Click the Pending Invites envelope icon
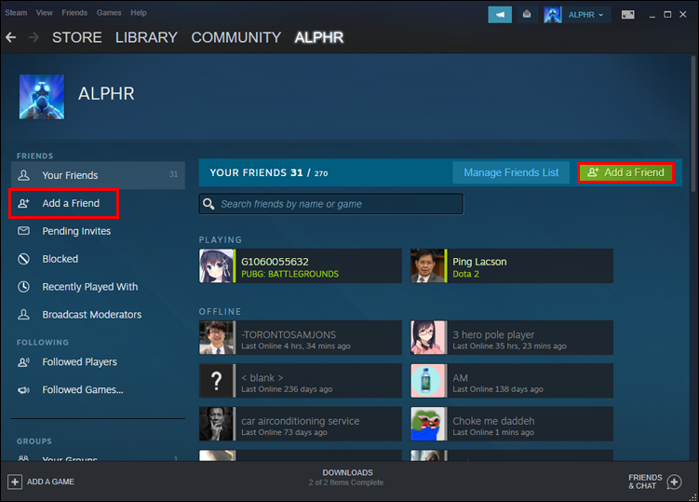 click(23, 231)
